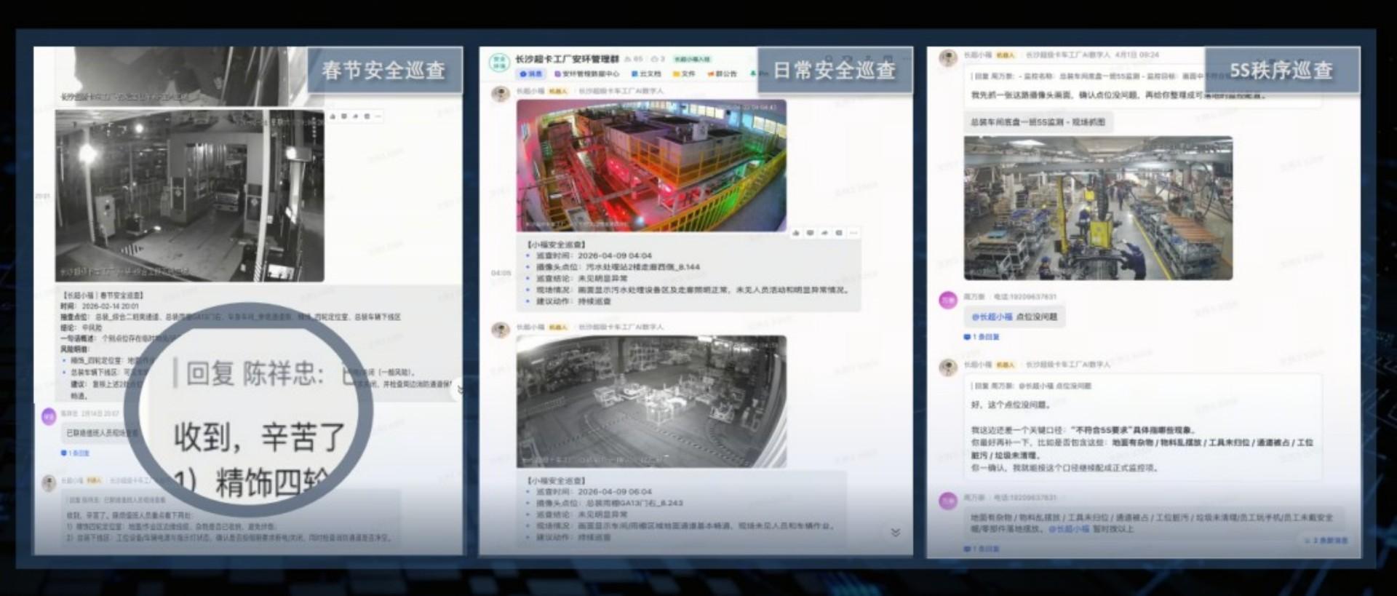The height and width of the screenshot is (596, 1397).
Task: Open the 云文档 tab
Action: [646, 74]
